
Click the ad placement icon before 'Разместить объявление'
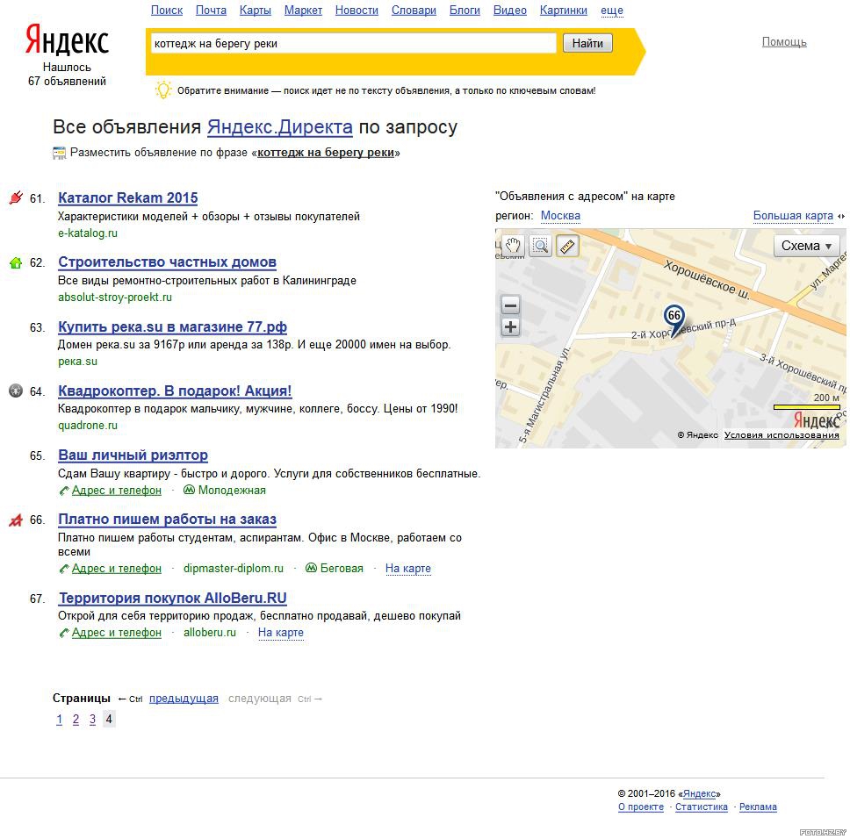(59, 153)
